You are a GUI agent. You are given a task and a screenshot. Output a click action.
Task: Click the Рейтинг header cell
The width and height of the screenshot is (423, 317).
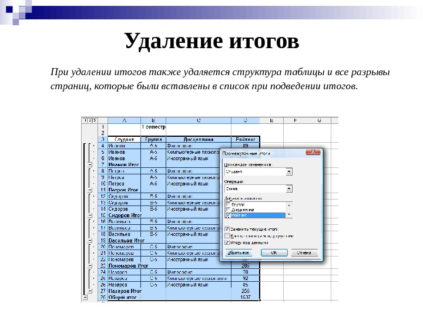[246, 139]
